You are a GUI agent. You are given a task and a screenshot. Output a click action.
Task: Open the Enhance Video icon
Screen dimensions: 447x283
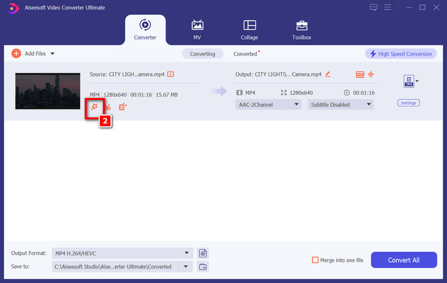coord(122,107)
